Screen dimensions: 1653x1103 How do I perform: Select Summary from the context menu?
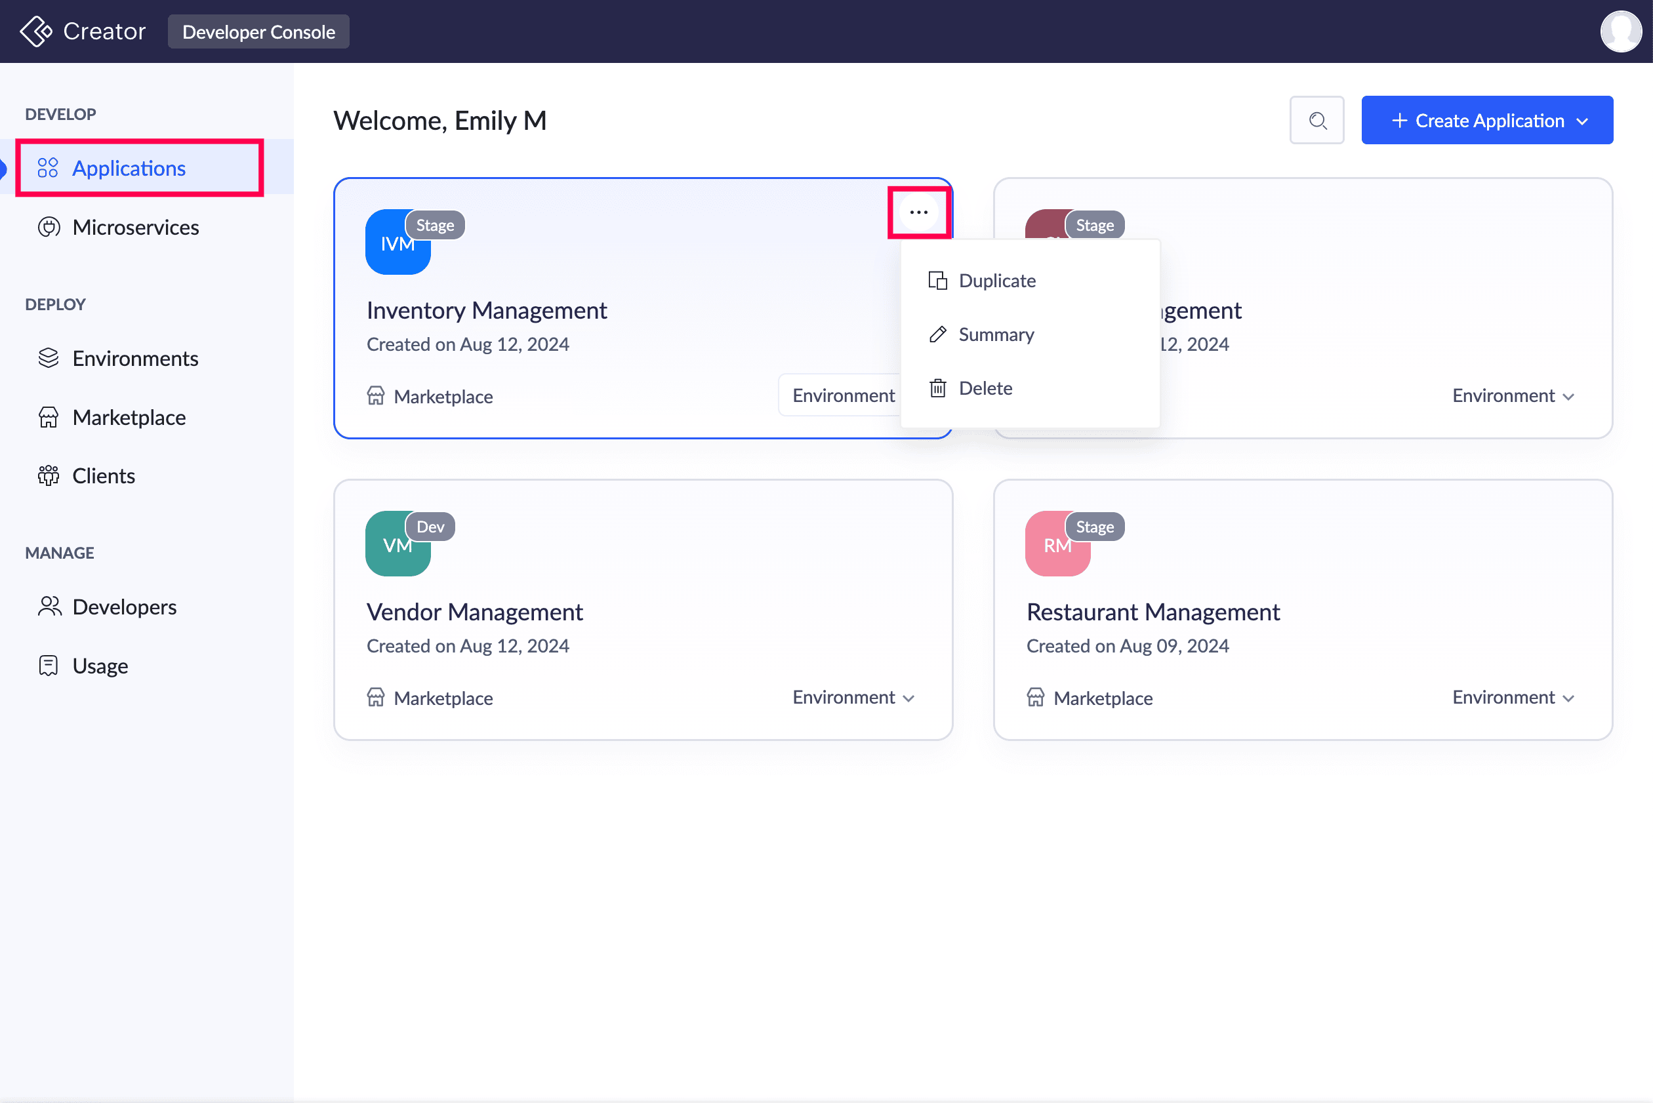click(x=995, y=335)
